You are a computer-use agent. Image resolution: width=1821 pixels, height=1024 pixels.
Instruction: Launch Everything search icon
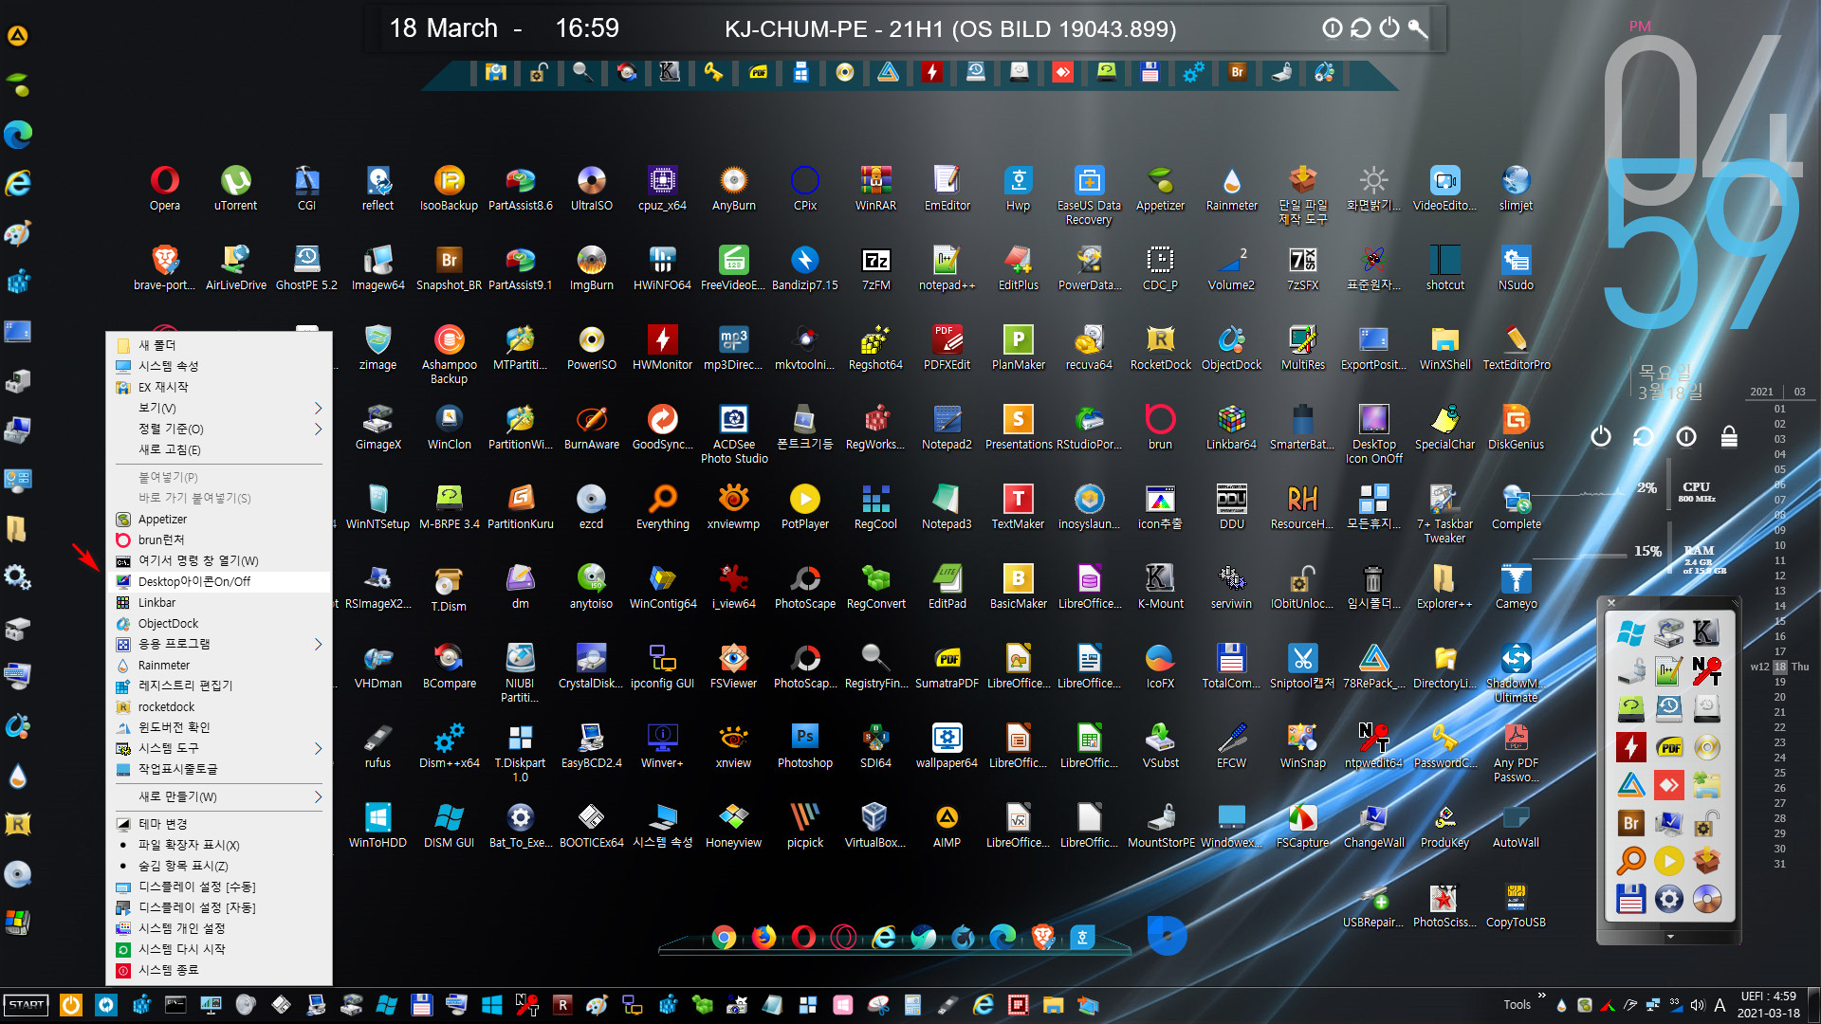662,506
